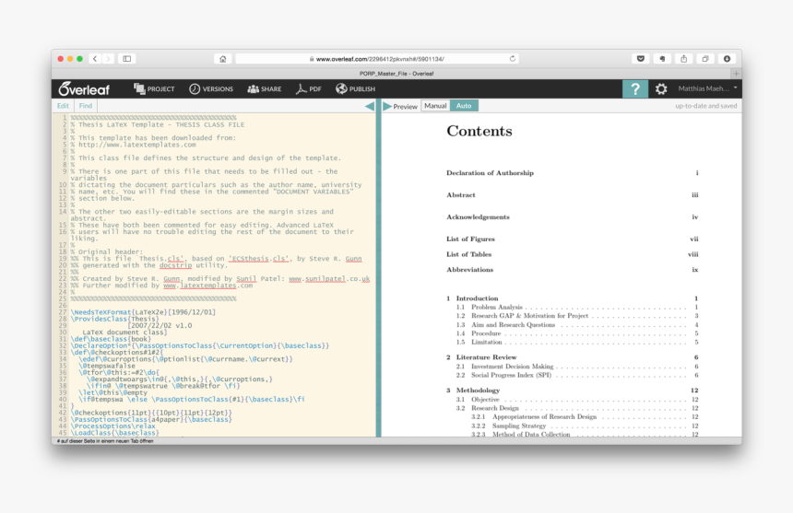
Task: Switch preview mode to Auto
Action: pos(464,106)
